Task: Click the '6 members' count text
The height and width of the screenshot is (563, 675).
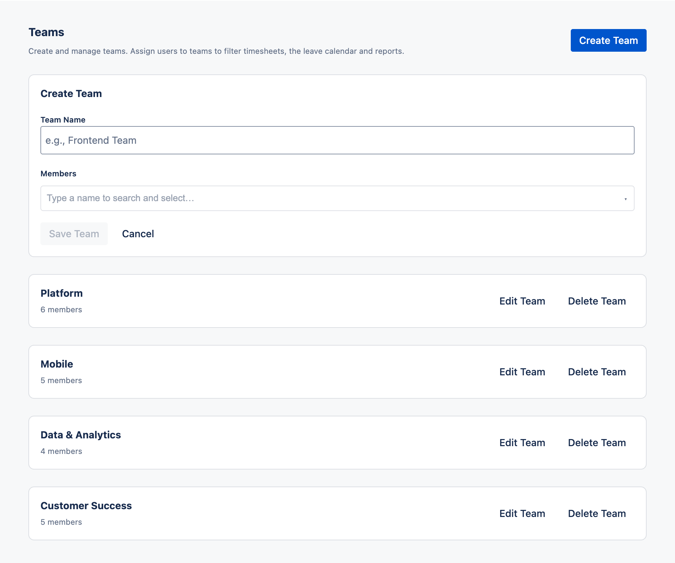Action: (x=61, y=309)
